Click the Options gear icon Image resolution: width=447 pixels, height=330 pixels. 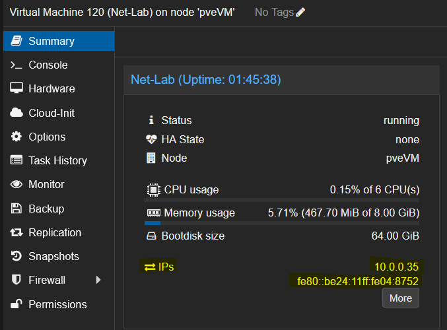tap(17, 137)
